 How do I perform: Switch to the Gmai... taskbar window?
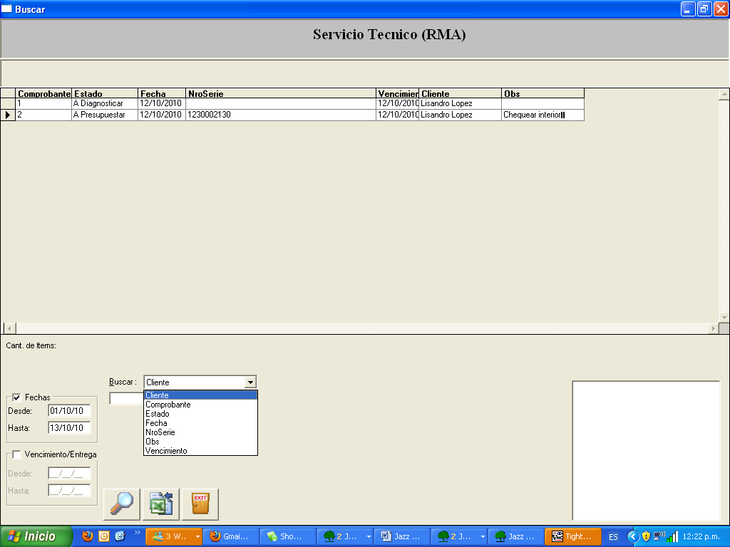(230, 536)
